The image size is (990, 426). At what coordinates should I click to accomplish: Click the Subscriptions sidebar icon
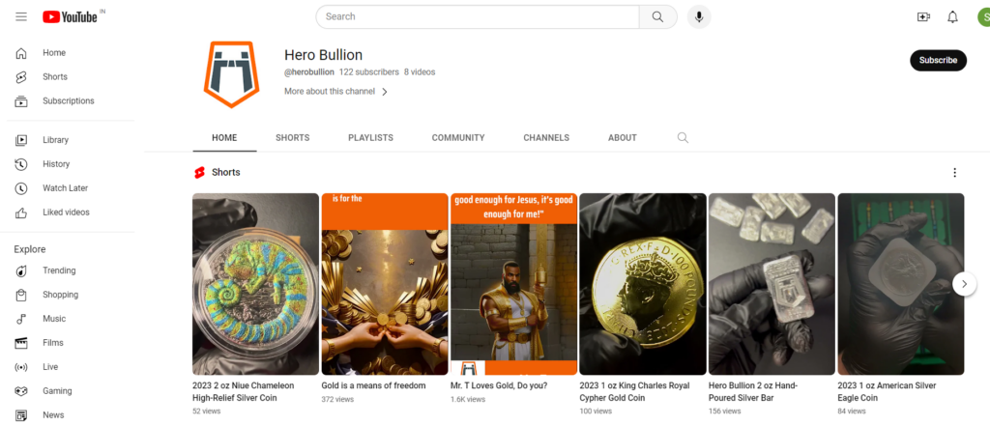(x=21, y=101)
